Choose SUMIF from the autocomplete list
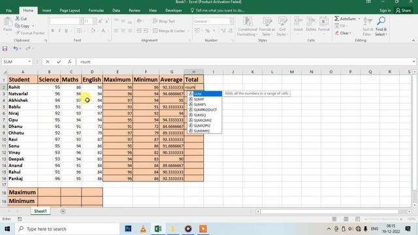The width and height of the screenshot is (418, 235). pyautogui.click(x=204, y=99)
